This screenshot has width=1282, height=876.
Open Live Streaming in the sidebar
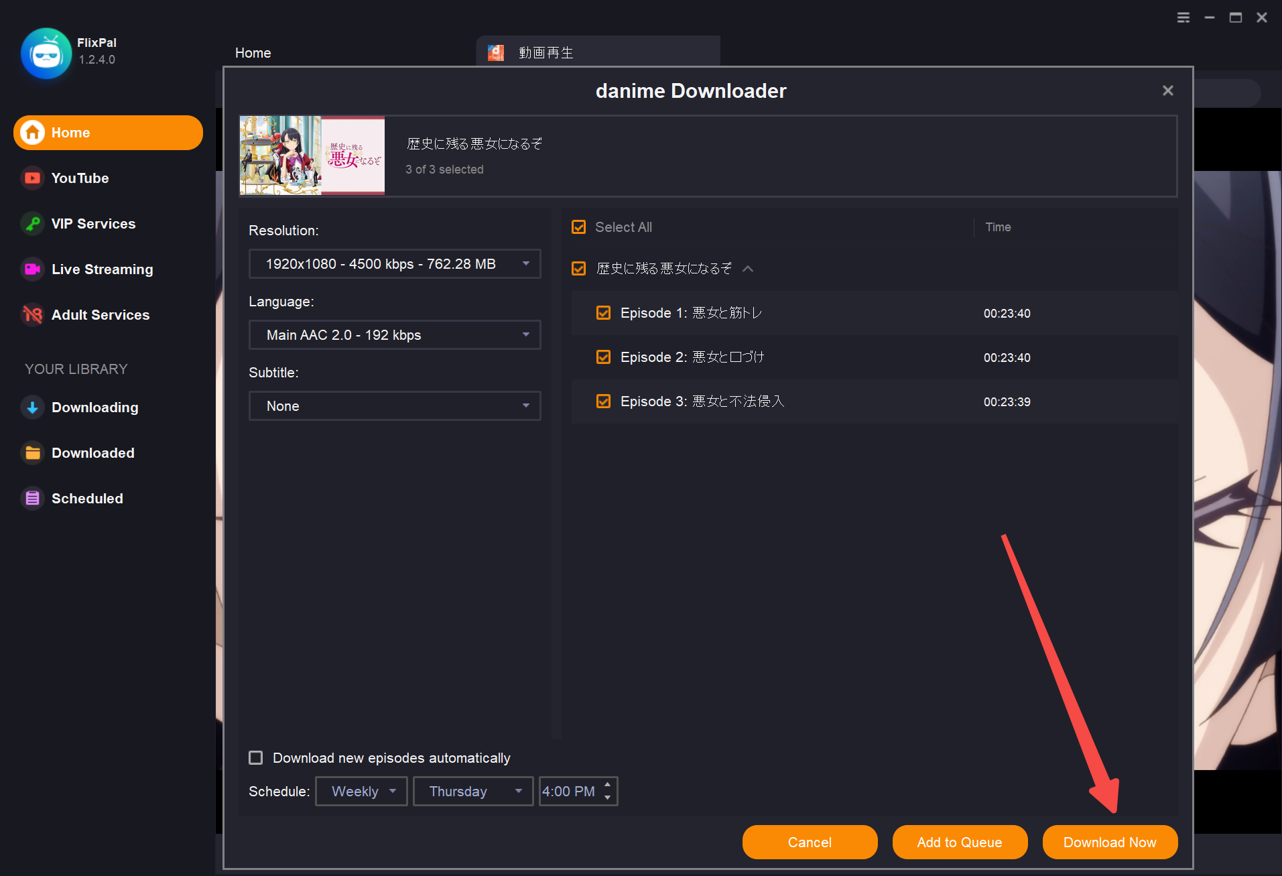(x=102, y=269)
